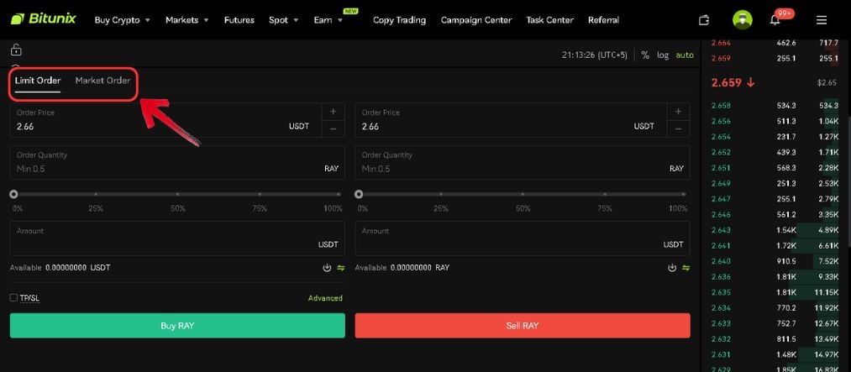Click the unlock padlock icon
The width and height of the screenshot is (851, 372).
coord(16,50)
